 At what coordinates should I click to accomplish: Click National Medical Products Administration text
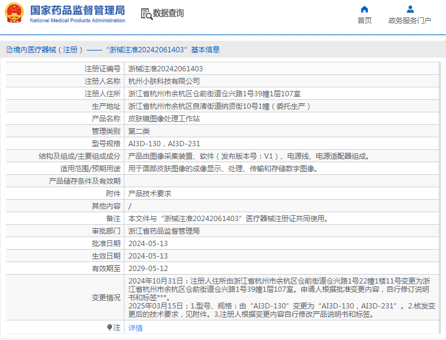point(77,20)
